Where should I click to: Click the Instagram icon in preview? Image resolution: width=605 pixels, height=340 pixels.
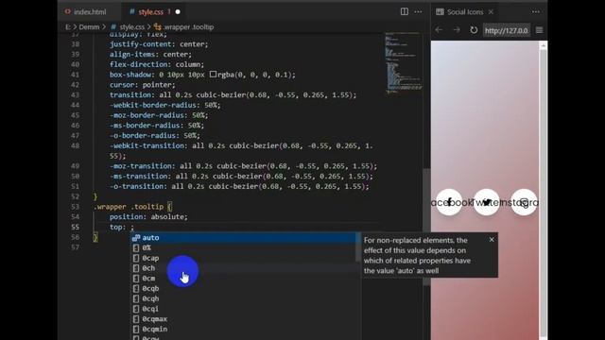pos(524,202)
